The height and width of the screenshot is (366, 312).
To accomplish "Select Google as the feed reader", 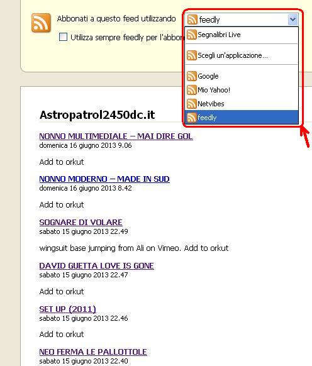I will [242, 76].
